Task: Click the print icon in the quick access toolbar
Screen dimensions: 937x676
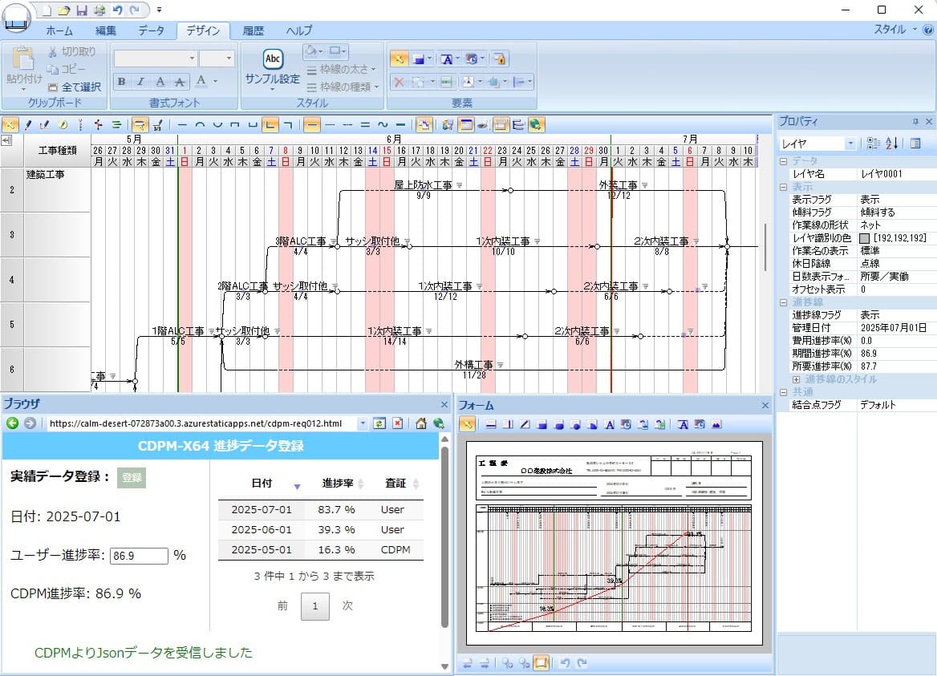Action: point(99,10)
